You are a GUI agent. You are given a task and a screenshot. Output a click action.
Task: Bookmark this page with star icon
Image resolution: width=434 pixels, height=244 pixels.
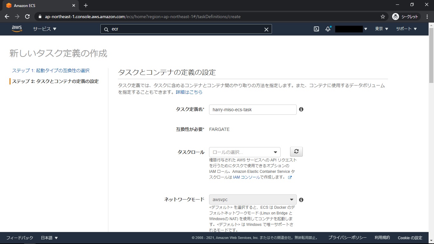[x=383, y=17]
